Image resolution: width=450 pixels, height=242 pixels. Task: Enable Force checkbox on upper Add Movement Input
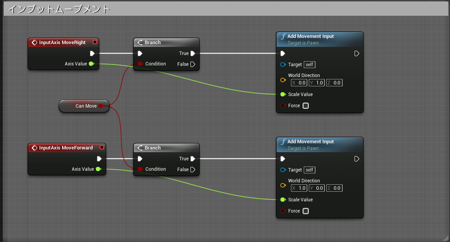point(306,106)
